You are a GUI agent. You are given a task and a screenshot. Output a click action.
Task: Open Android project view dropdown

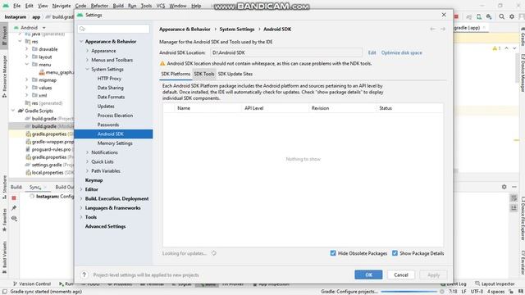coord(30,28)
